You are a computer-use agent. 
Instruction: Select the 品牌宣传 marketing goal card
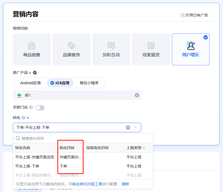coord(71,49)
